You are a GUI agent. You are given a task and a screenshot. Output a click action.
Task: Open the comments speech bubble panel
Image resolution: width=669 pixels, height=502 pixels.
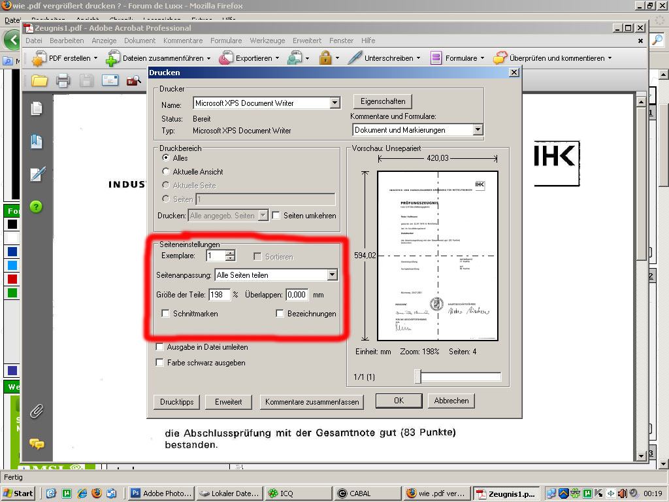(x=37, y=444)
